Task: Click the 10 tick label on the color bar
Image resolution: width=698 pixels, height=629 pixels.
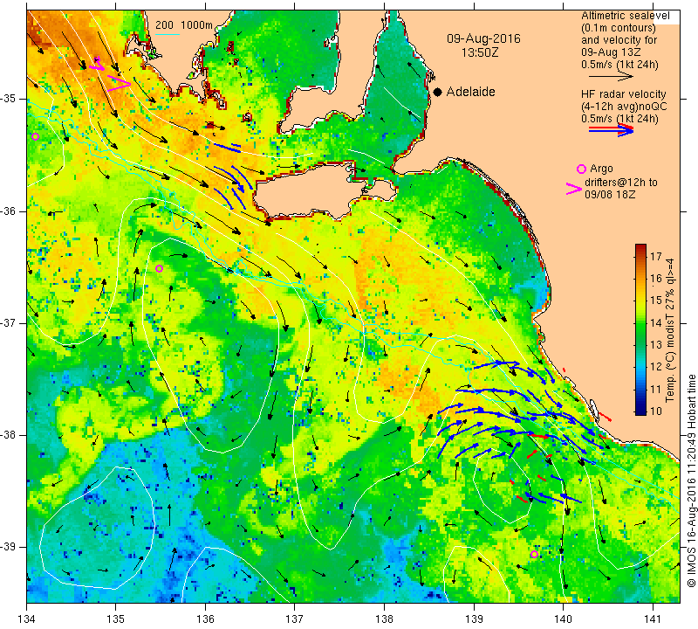Action: click(656, 411)
